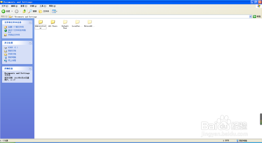The width and height of the screenshot is (262, 143).
Task: Select the Administrator folder
Action: (x=40, y=24)
